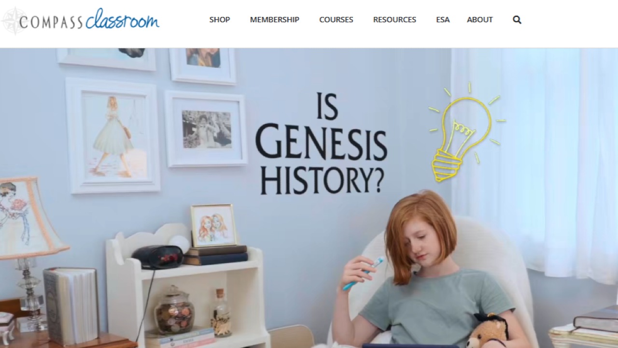Open the search magnifier icon

coord(517,20)
